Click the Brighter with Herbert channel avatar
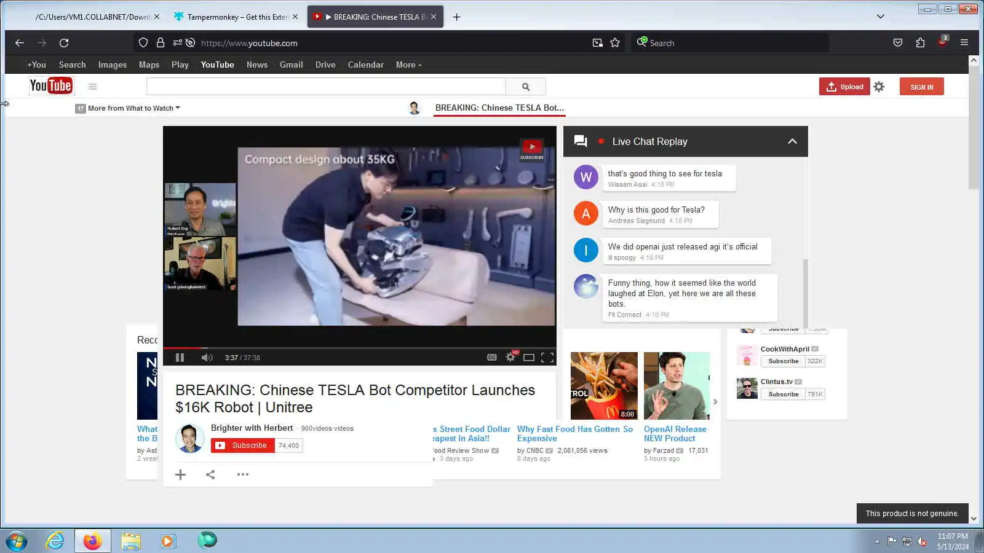Screen dimensions: 984x553 [190, 439]
